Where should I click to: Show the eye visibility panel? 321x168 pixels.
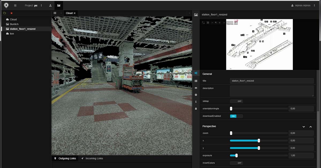(196, 88)
